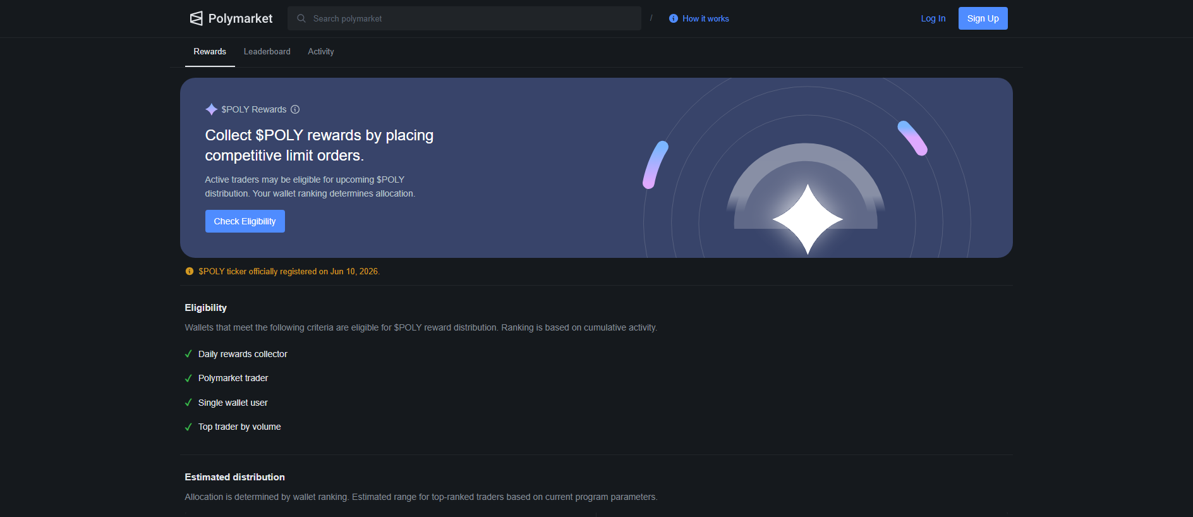Click the Sign Up button
This screenshot has width=1193, height=517.
coord(983,18)
